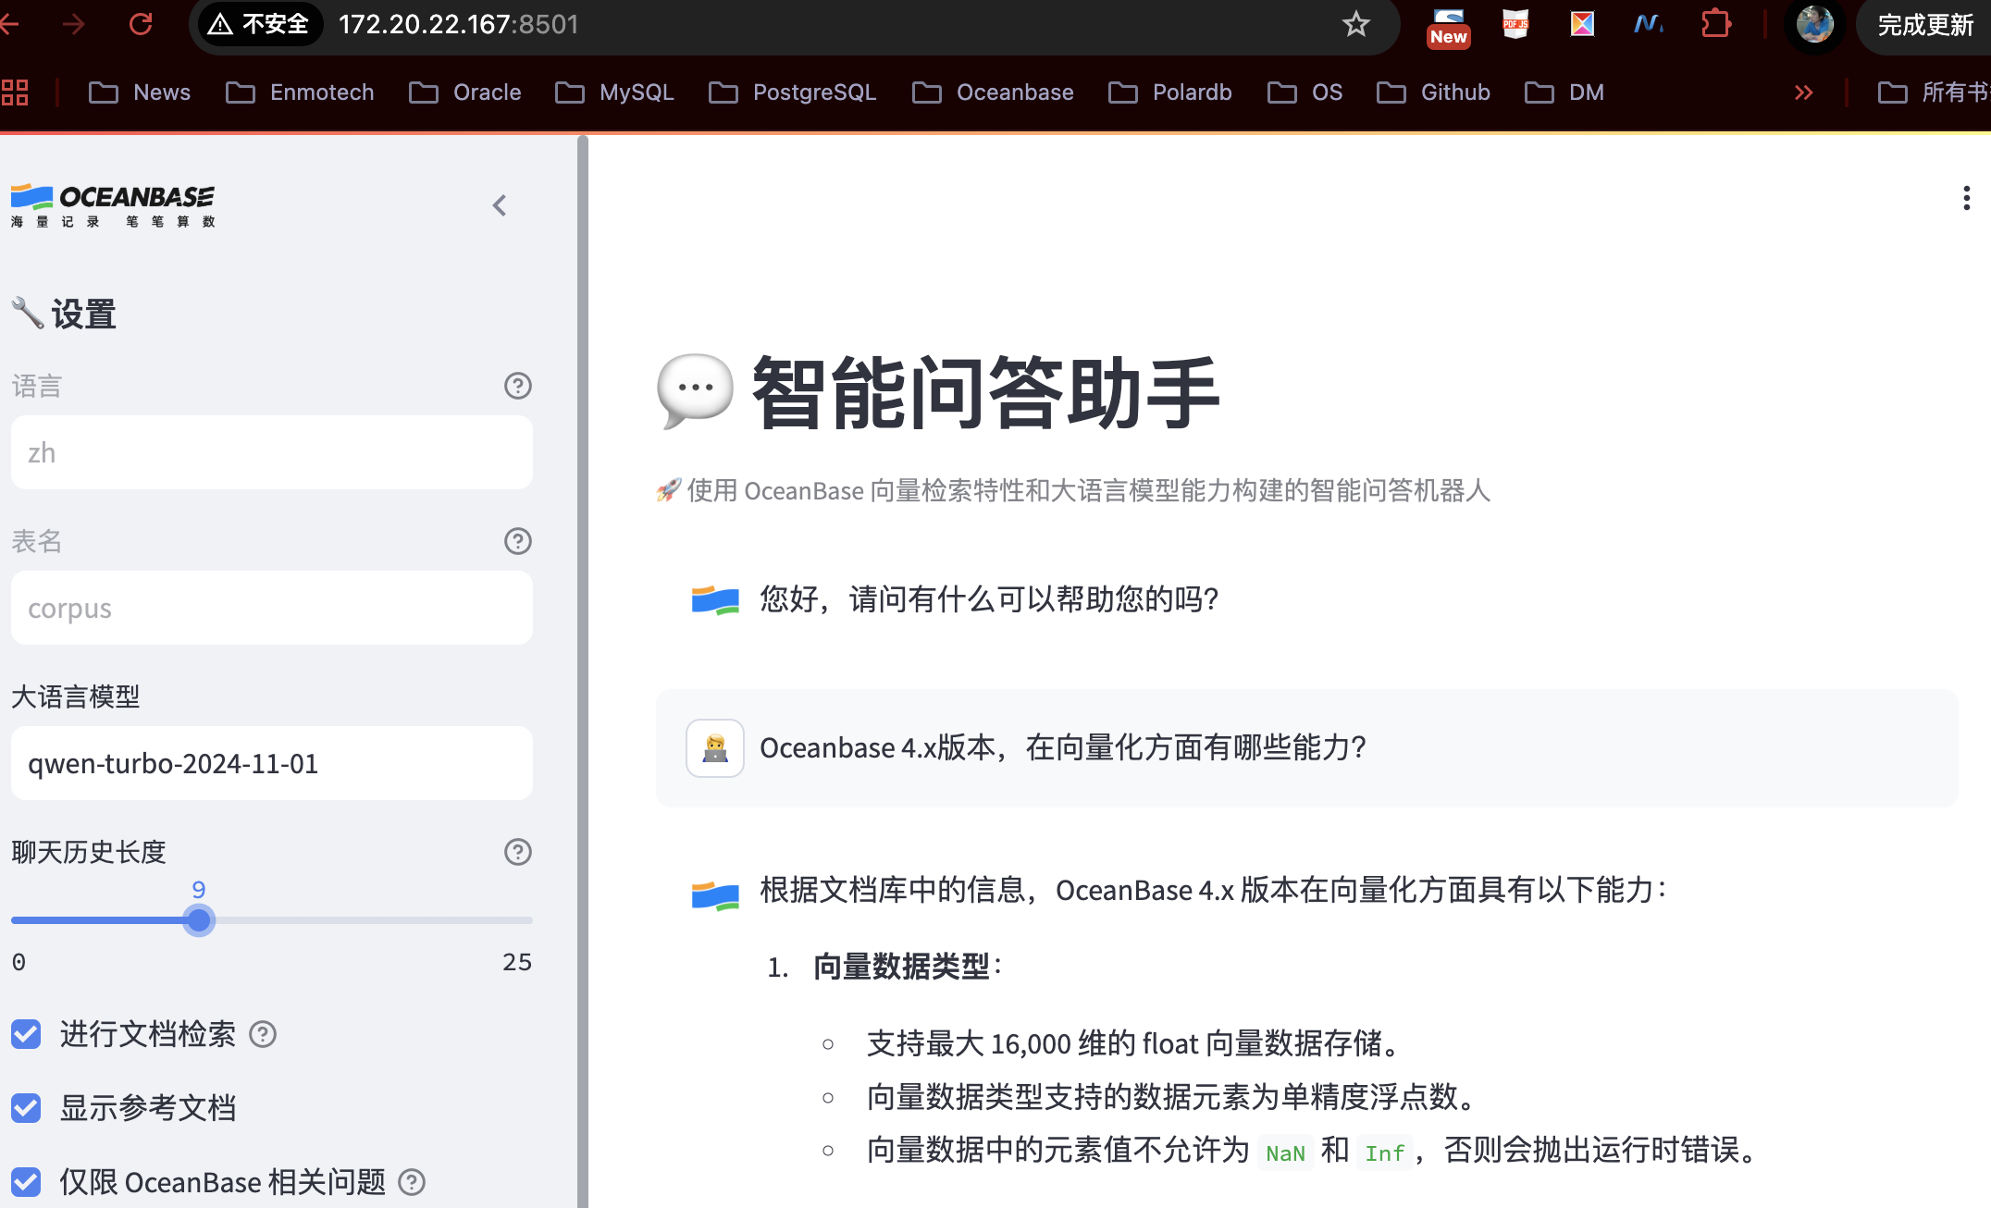Click the 聊天历史长度 slider handle
1991x1208 pixels.
coord(198,920)
